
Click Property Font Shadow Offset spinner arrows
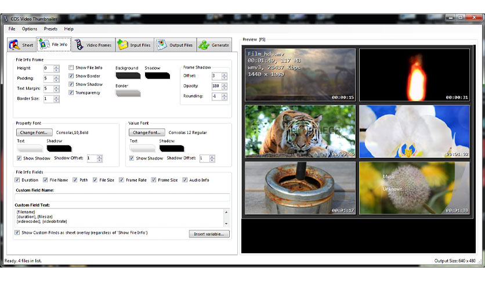(100, 158)
